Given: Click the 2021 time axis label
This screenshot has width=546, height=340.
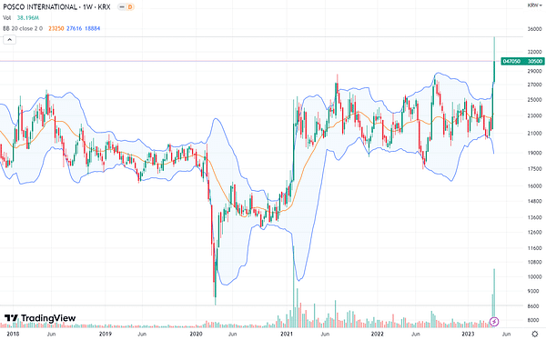Looking at the screenshot, I should click(x=287, y=334).
